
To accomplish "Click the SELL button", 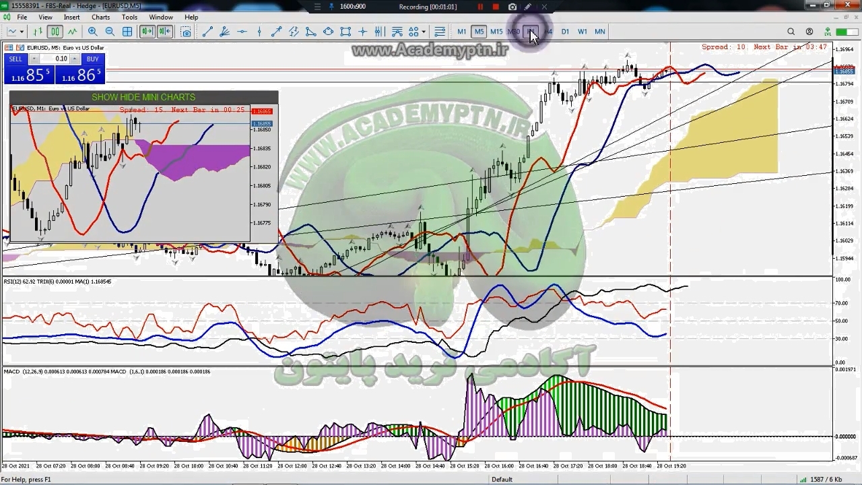I will click(15, 59).
